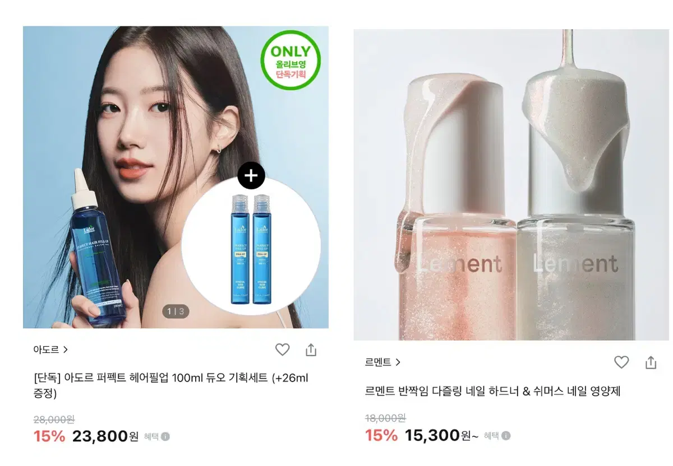
Task: Open 혜택 info icon next to 23,800원
Action: [165, 436]
